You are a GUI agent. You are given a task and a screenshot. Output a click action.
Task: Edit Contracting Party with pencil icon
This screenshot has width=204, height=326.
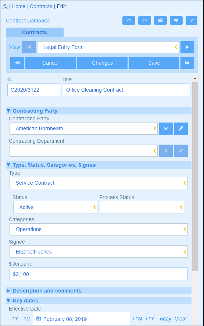[x=181, y=128]
